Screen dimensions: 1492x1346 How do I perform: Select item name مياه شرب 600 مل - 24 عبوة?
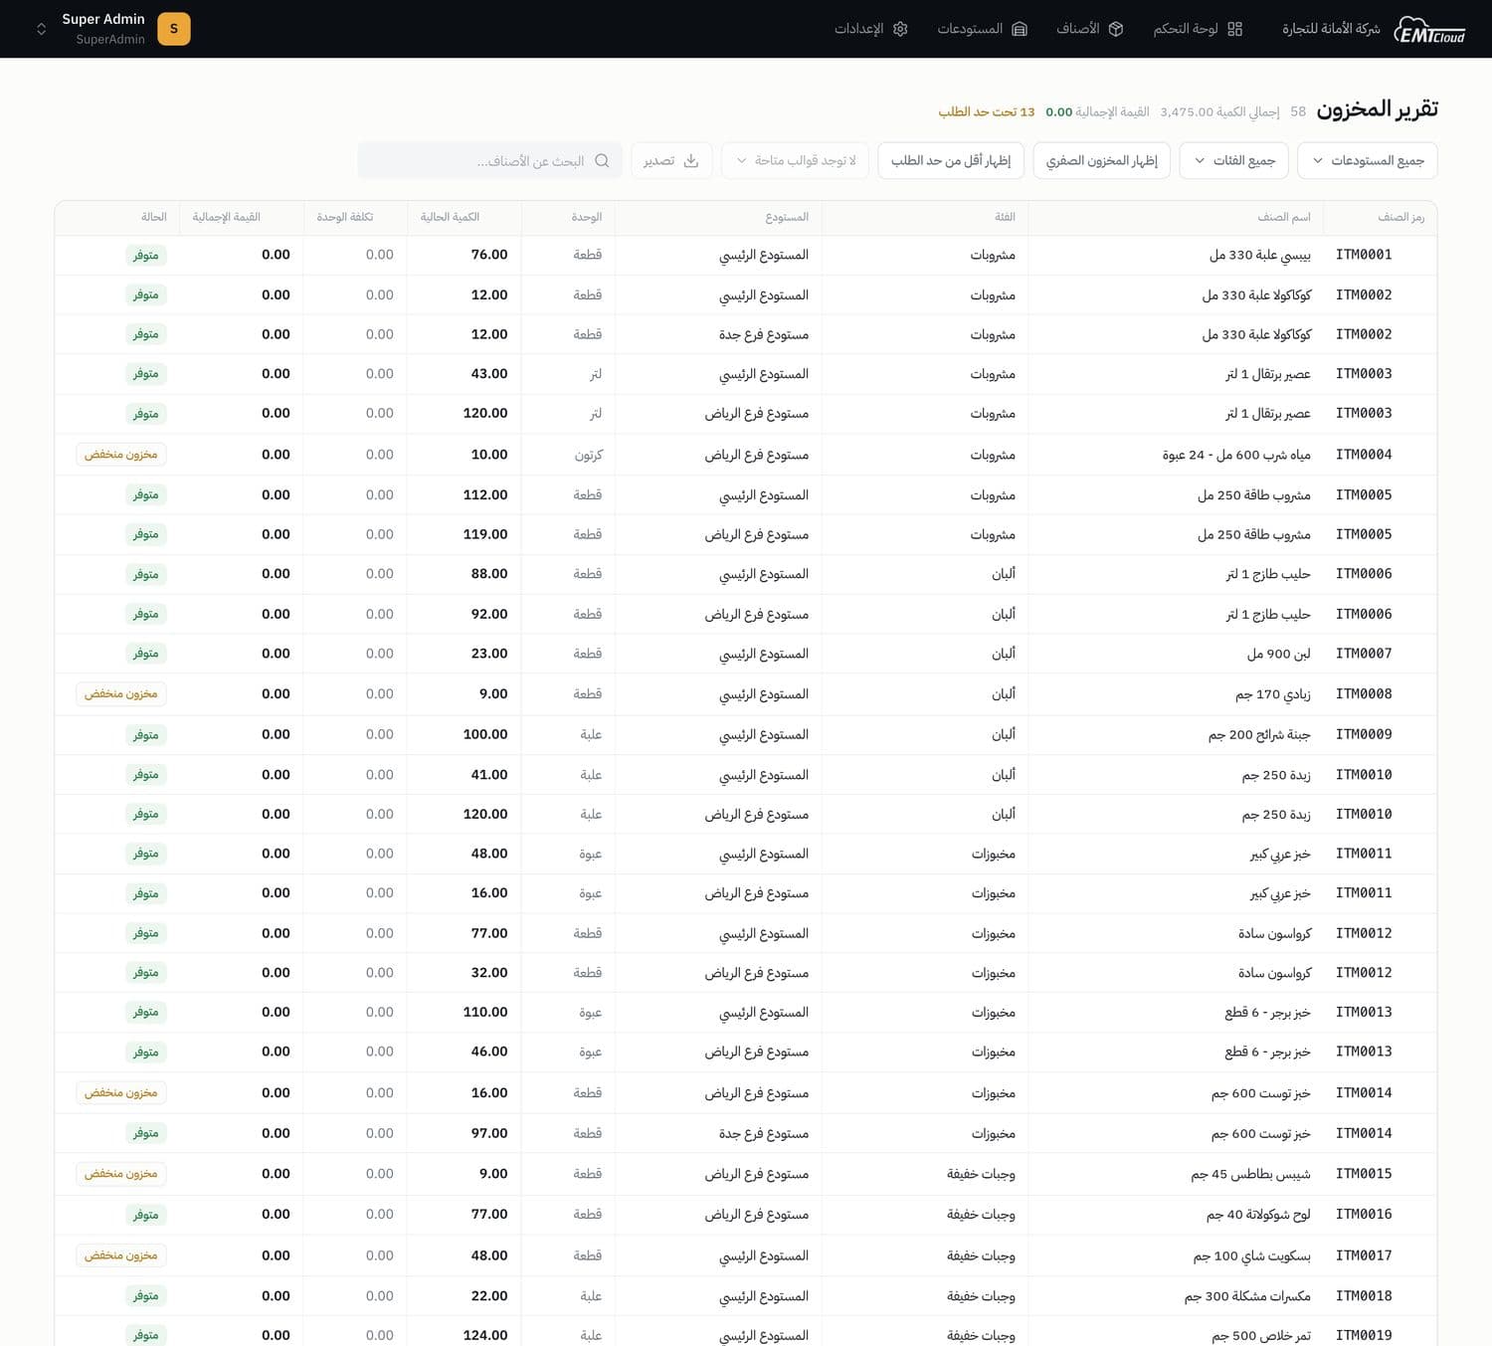pyautogui.click(x=1236, y=455)
